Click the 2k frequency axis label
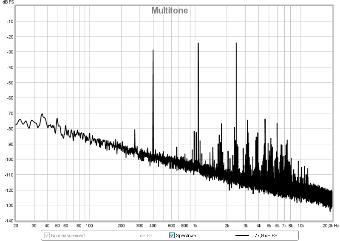 pos(227,226)
